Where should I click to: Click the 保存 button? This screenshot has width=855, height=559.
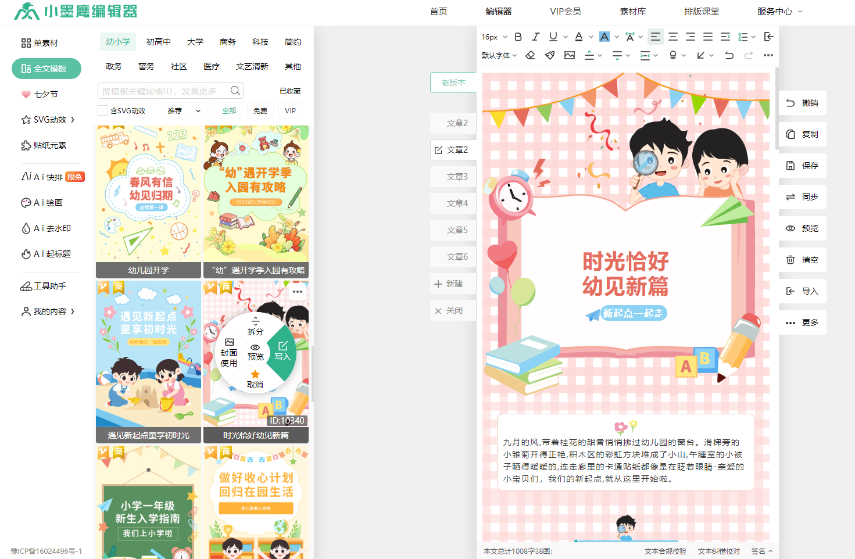tap(803, 166)
